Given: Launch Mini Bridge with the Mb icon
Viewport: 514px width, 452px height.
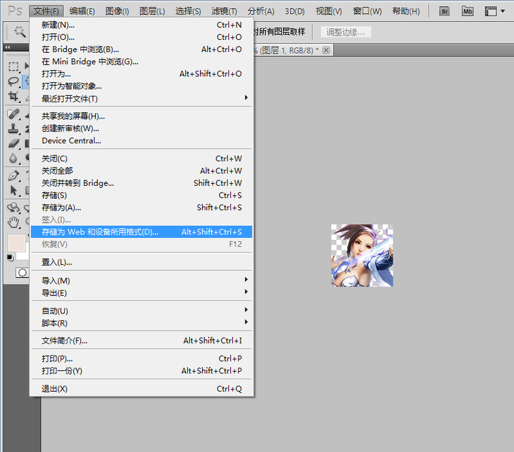Looking at the screenshot, I should click(467, 12).
